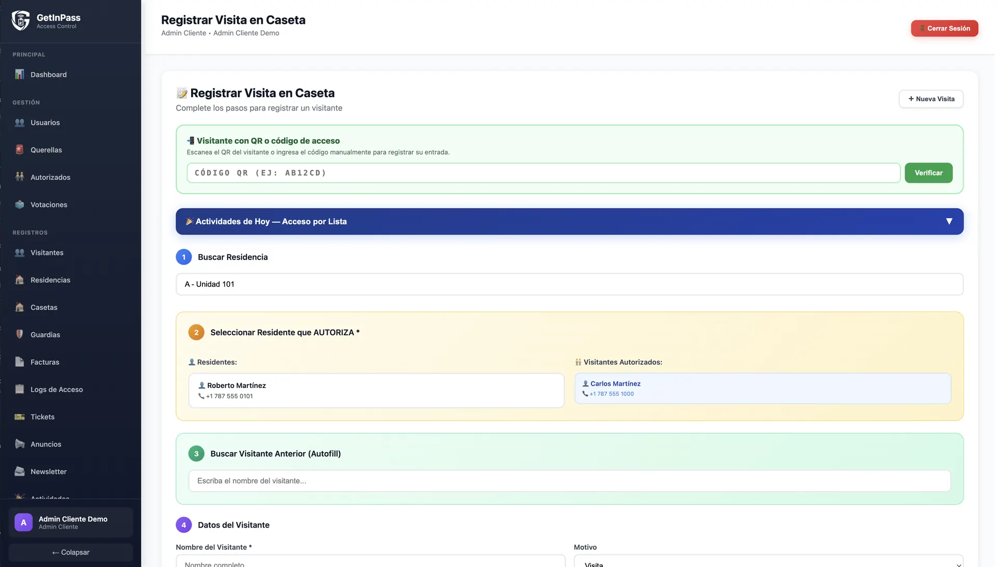Screen dimensions: 997x567
Task: Click the Tickets label in sidebar
Action: click(x=43, y=417)
